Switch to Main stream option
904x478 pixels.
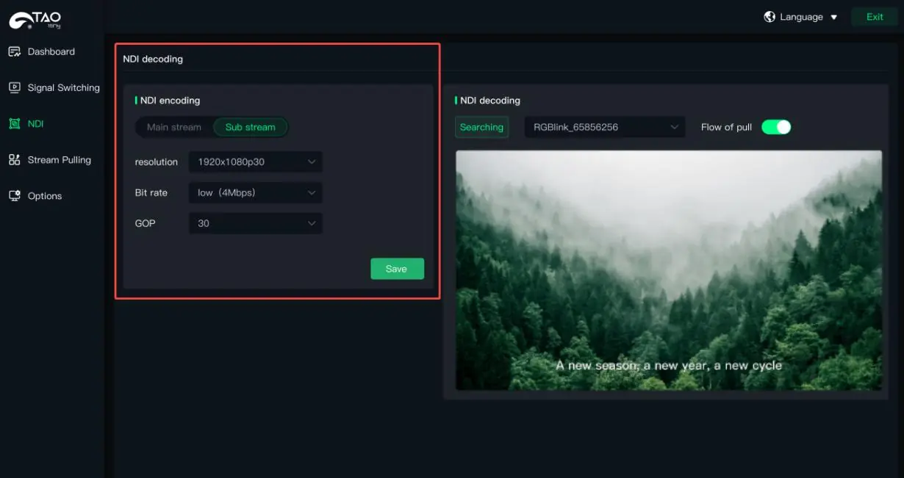[x=174, y=127]
